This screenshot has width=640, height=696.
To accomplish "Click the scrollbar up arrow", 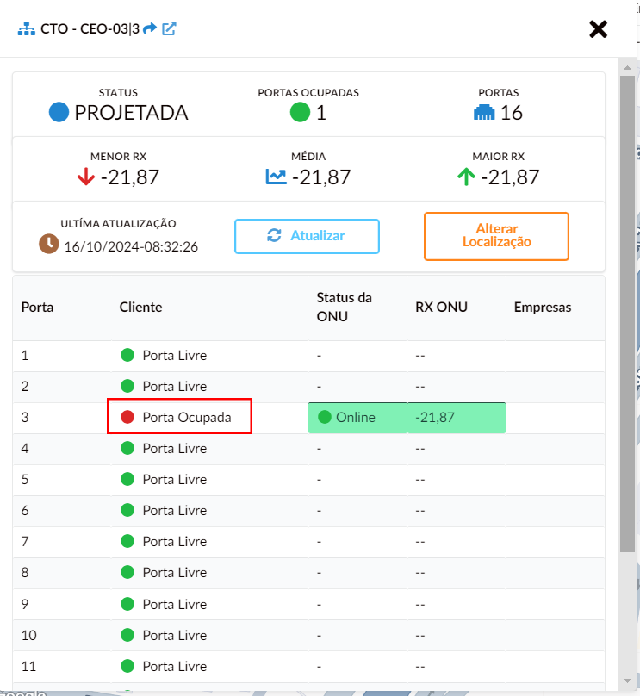I will (627, 67).
